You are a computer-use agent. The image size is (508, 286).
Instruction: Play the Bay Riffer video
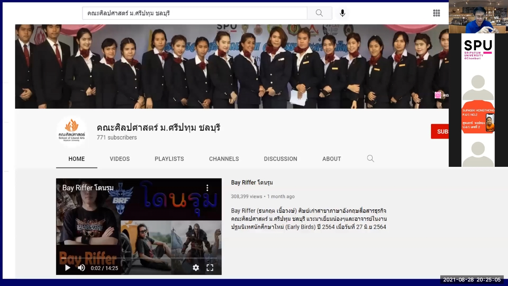pos(67,267)
